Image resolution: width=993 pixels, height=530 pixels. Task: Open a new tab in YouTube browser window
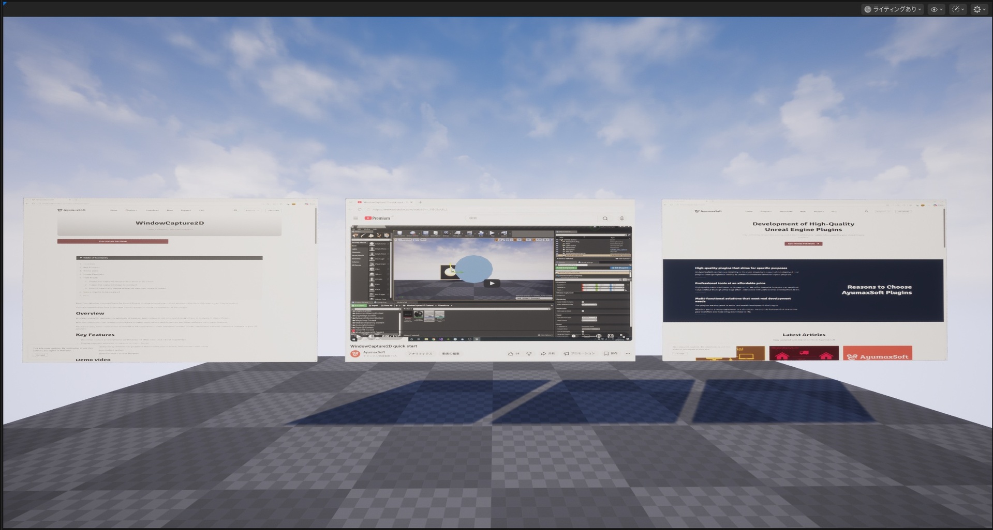click(x=420, y=202)
